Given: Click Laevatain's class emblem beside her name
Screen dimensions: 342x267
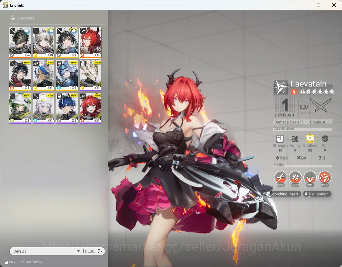Looking at the screenshot, I should (x=281, y=87).
